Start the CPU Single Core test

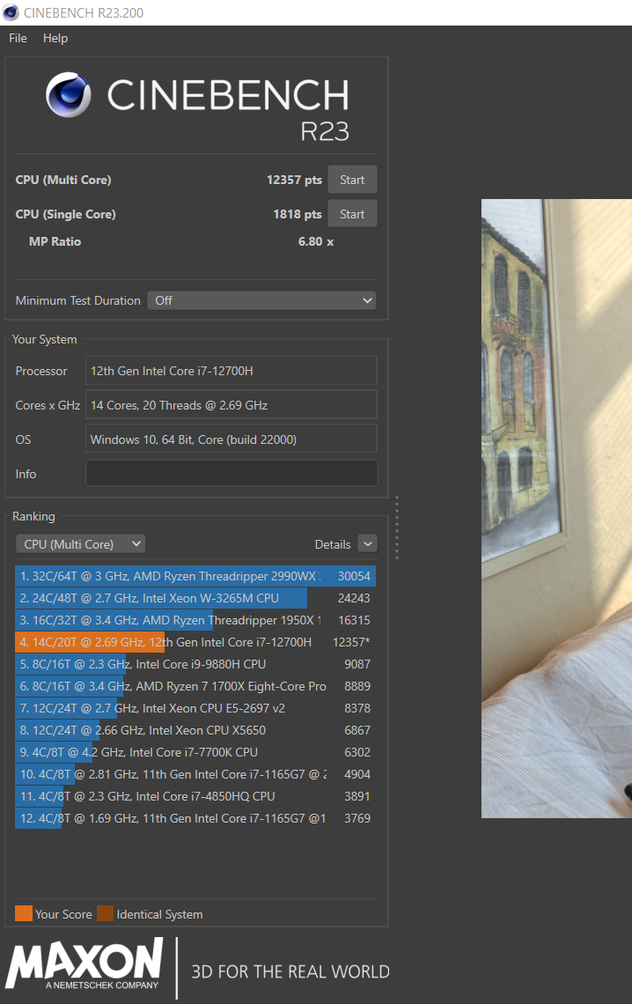352,214
